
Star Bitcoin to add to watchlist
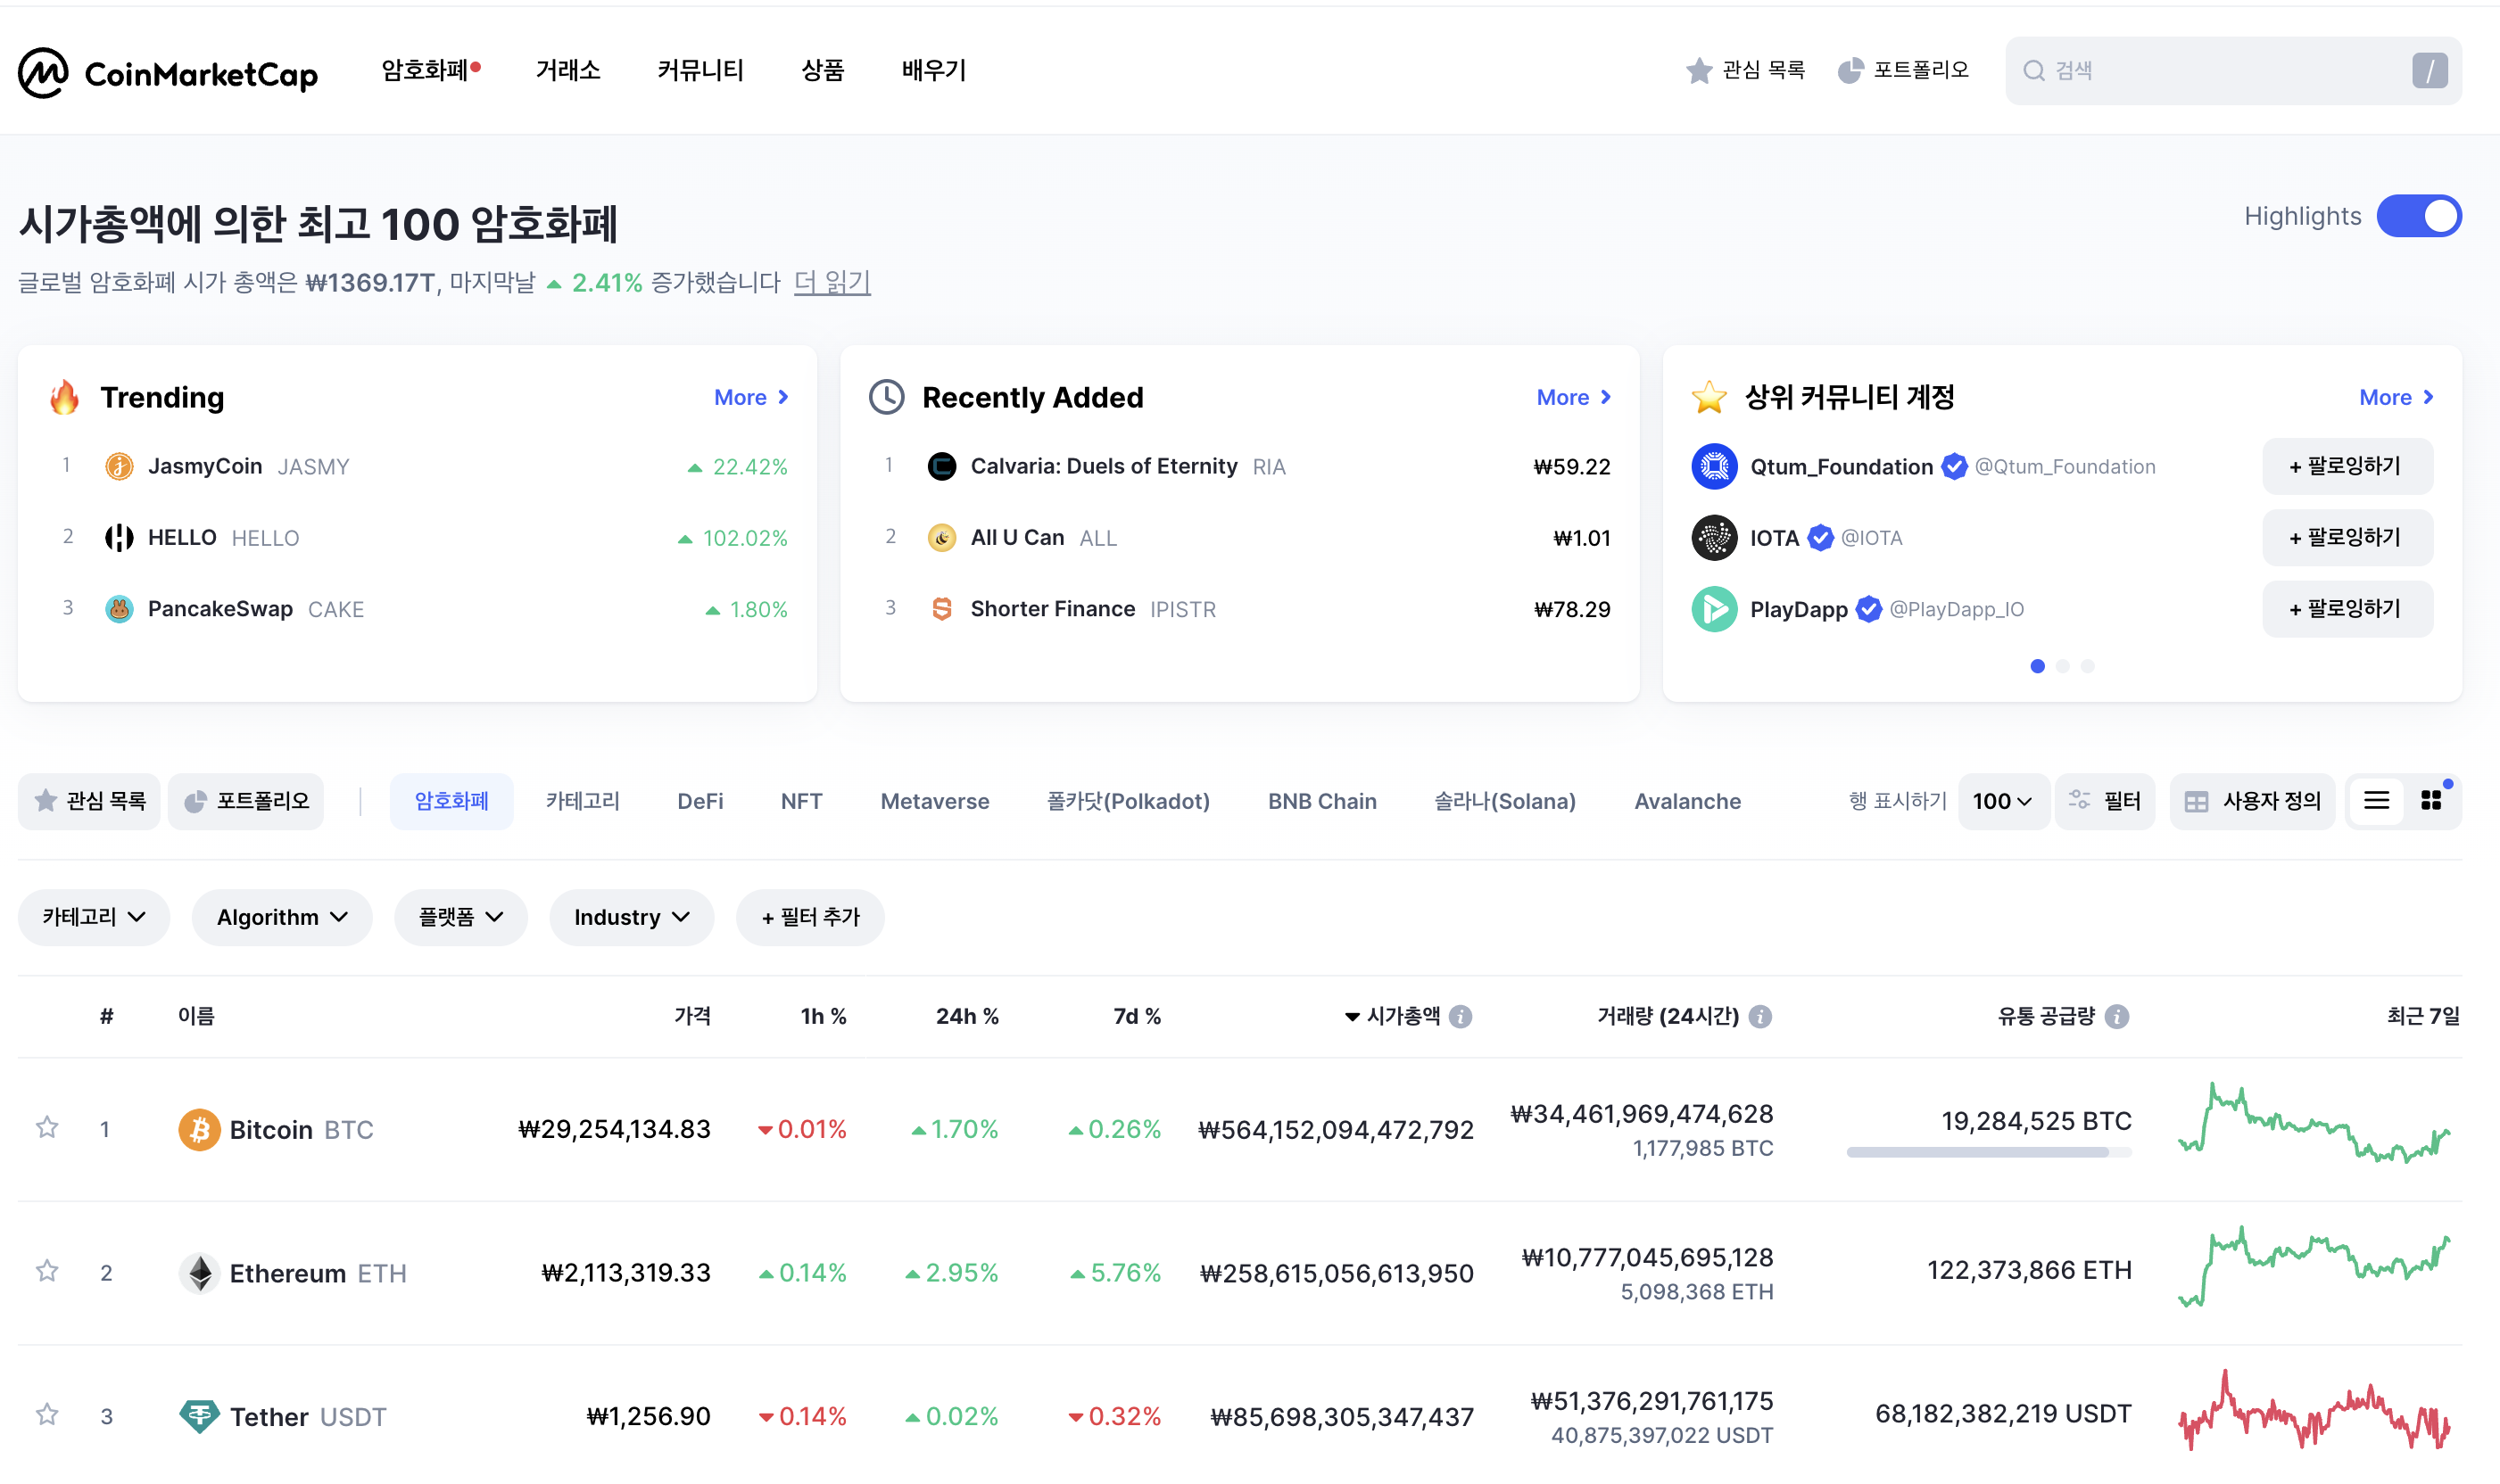click(x=47, y=1128)
